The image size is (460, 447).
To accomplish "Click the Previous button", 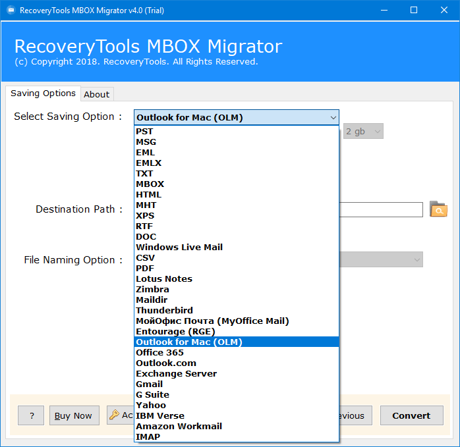I will point(356,415).
